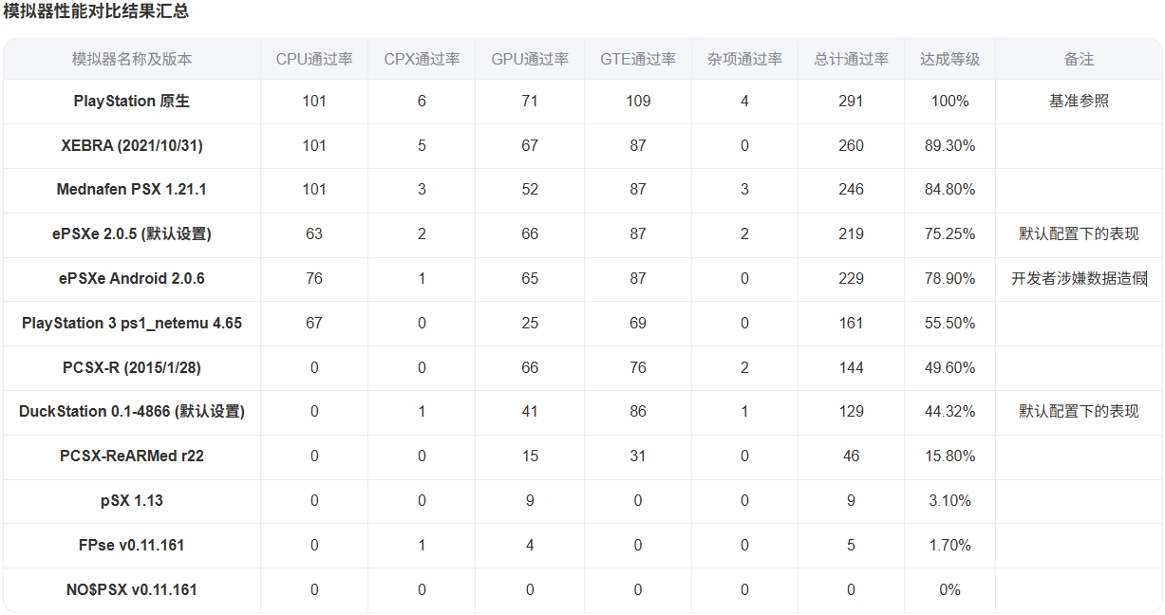The width and height of the screenshot is (1165, 615).
Task: Click the 15.80% level cell
Action: (949, 456)
